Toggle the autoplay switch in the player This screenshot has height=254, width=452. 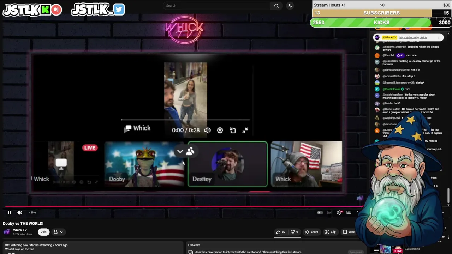point(320,212)
